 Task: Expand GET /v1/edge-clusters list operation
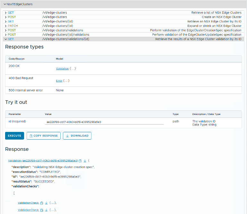[6, 12]
